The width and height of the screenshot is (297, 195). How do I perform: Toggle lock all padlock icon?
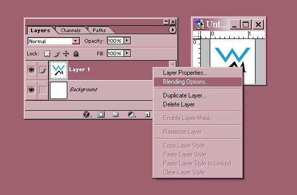coord(76,54)
